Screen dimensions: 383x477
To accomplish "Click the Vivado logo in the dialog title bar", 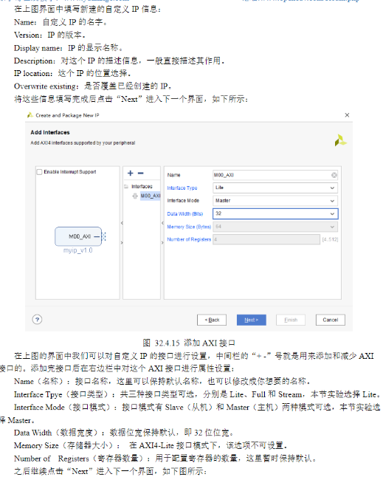I will point(30,115).
